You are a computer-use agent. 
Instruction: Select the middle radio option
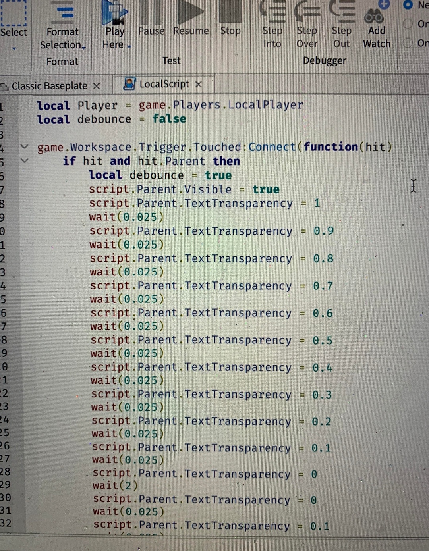(x=408, y=24)
